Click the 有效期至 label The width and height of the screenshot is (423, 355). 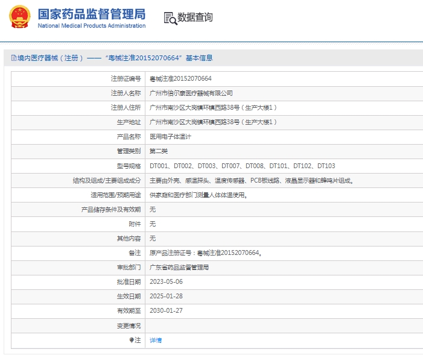click(x=129, y=311)
